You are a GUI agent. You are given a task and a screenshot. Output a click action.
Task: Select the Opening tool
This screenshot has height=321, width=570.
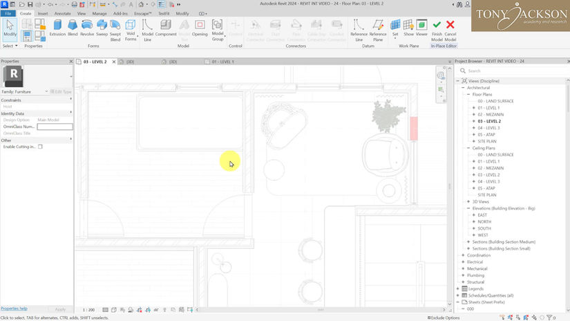(200, 28)
